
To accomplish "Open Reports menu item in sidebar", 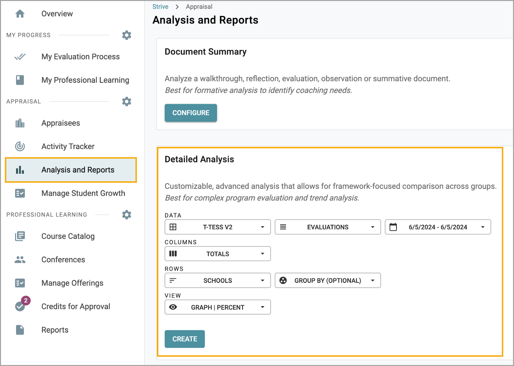I will point(55,330).
